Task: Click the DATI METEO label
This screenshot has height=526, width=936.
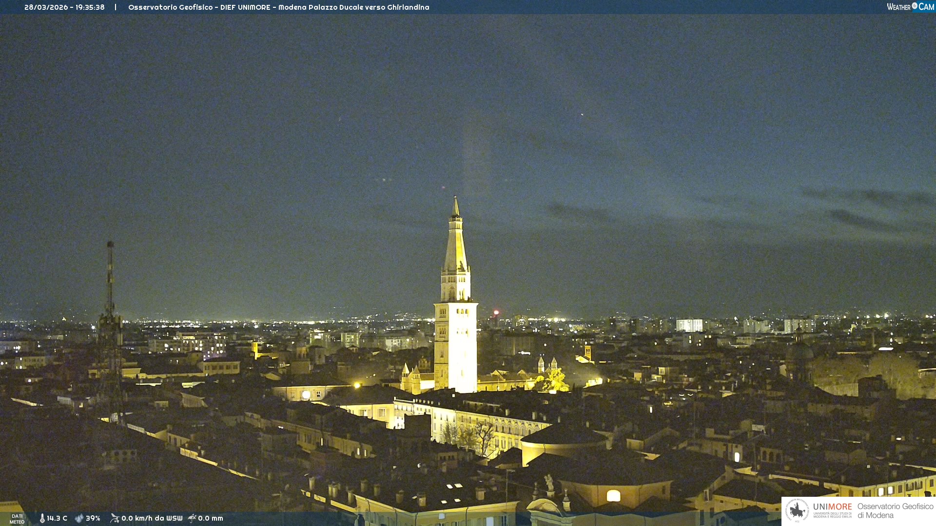Action: [x=17, y=519]
